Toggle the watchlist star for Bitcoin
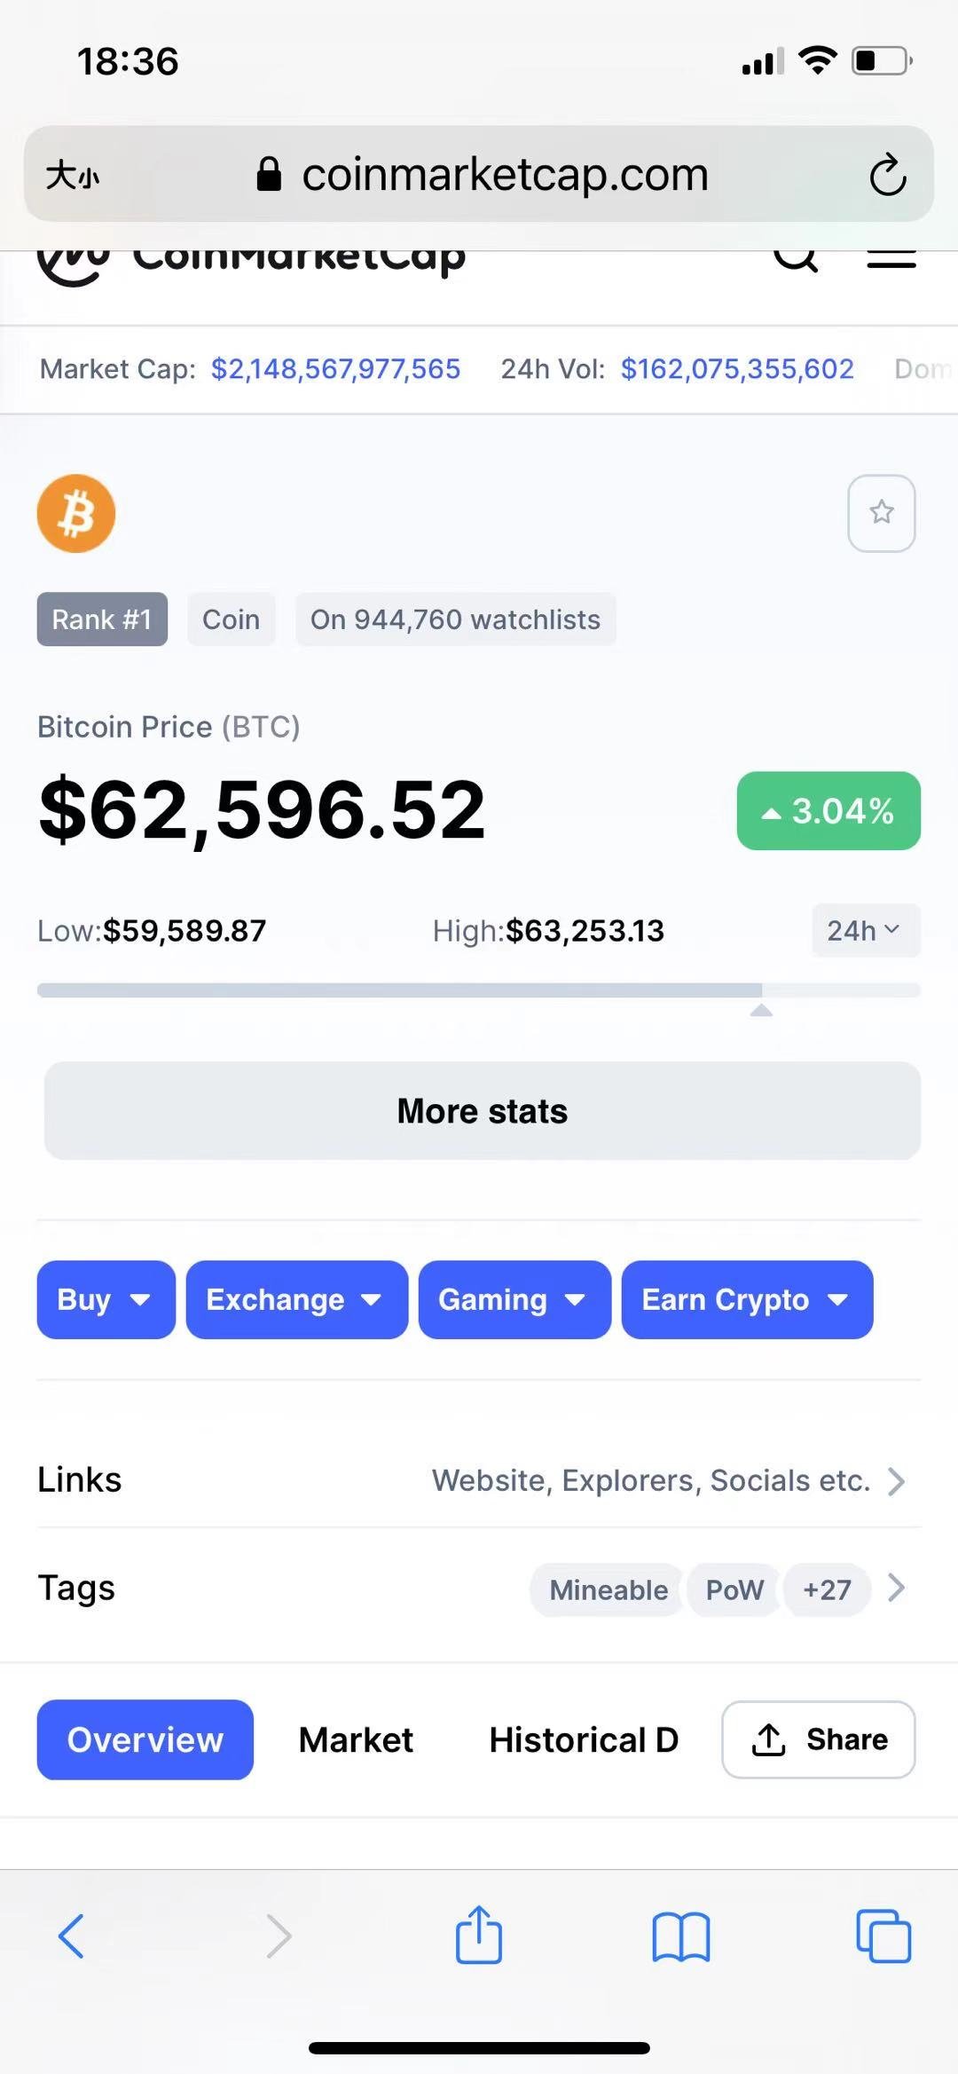 [882, 513]
